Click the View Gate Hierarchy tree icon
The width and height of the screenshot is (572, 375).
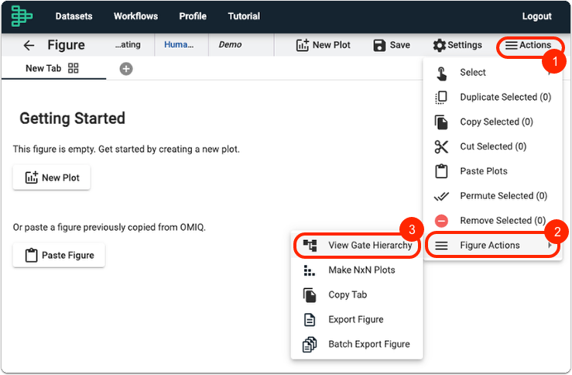pyautogui.click(x=310, y=246)
